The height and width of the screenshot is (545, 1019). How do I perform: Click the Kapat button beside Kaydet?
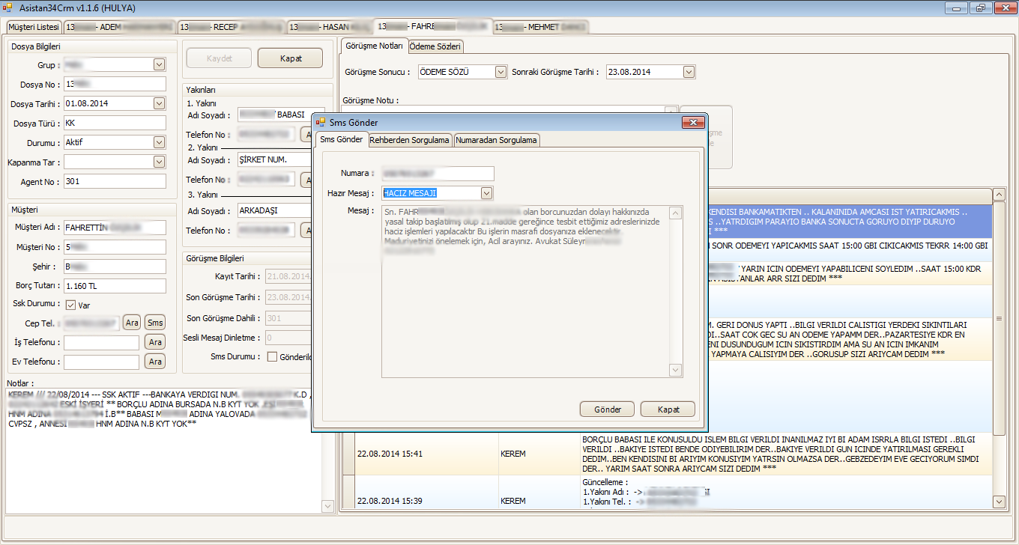coord(290,58)
